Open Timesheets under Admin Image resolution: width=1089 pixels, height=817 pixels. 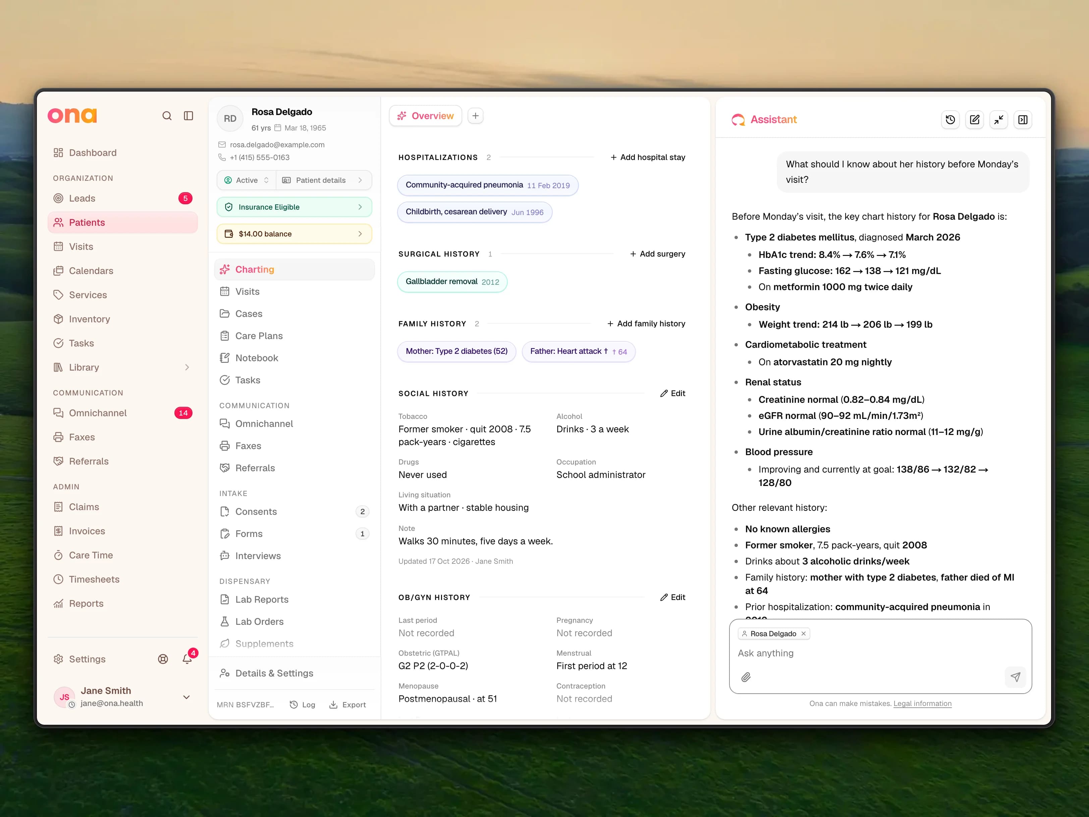point(123,579)
